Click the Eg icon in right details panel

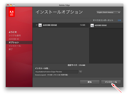point(92,26)
